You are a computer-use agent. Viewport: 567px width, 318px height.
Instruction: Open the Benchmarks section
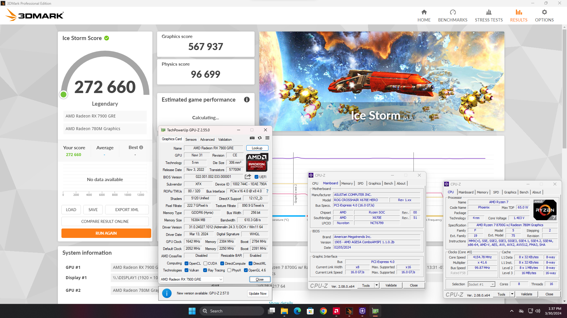tap(453, 16)
